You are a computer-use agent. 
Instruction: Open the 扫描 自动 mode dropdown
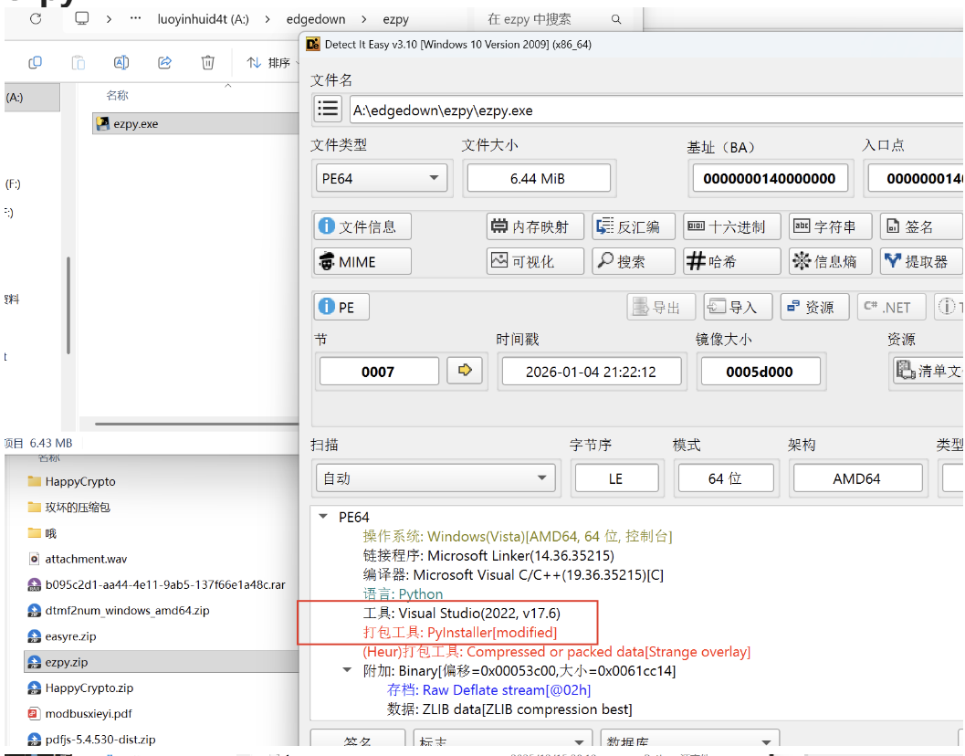[x=434, y=478]
